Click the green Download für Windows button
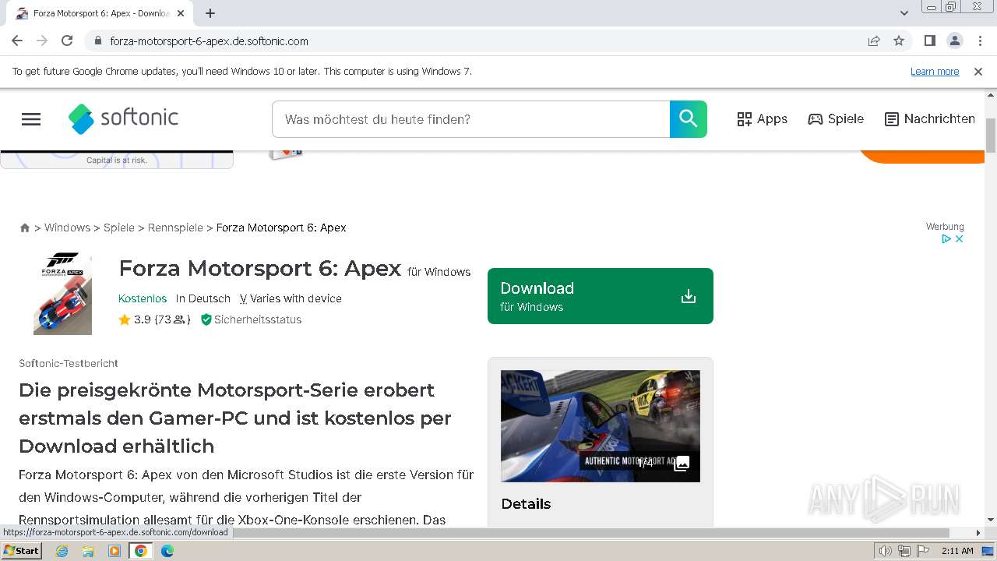 tap(601, 296)
